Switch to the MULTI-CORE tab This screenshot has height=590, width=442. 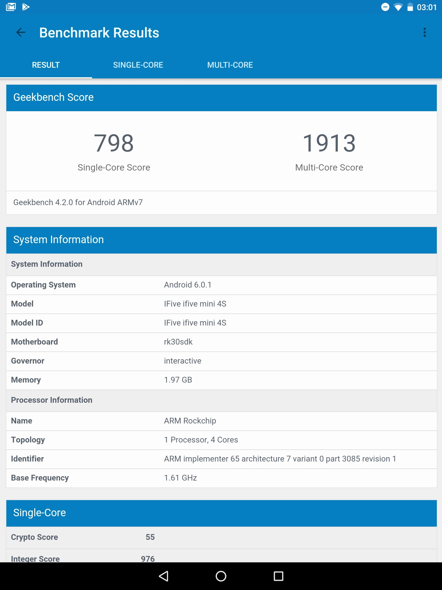click(230, 65)
